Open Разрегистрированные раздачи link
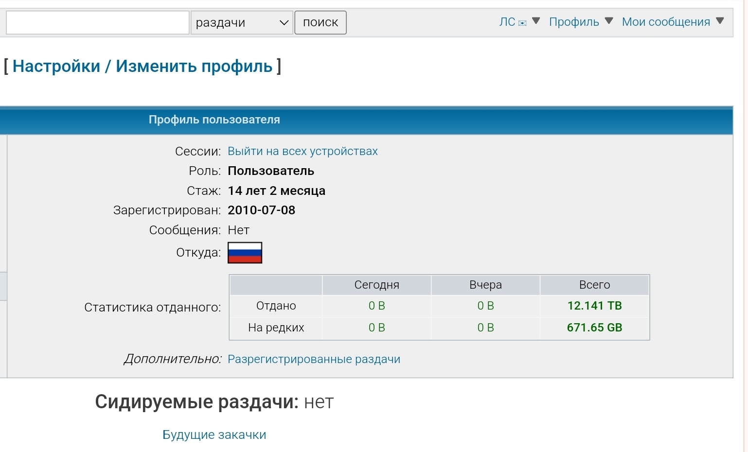 point(314,359)
